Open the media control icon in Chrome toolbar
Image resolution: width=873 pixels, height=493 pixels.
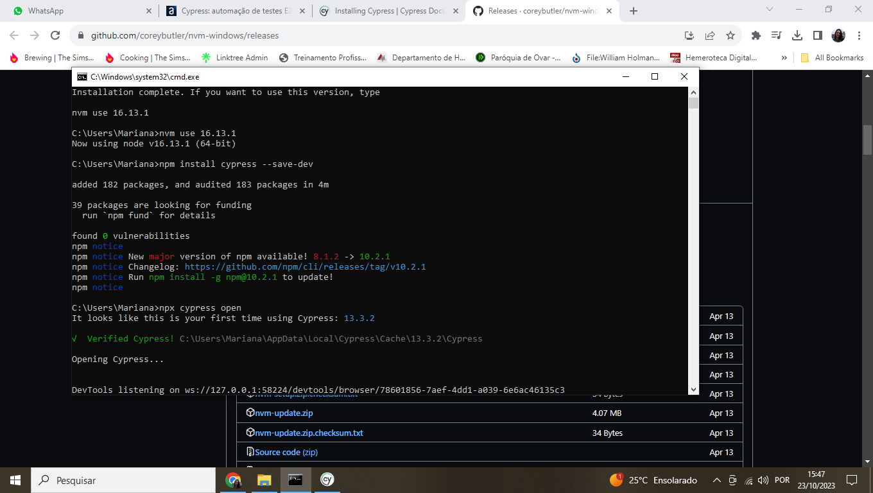pos(777,35)
